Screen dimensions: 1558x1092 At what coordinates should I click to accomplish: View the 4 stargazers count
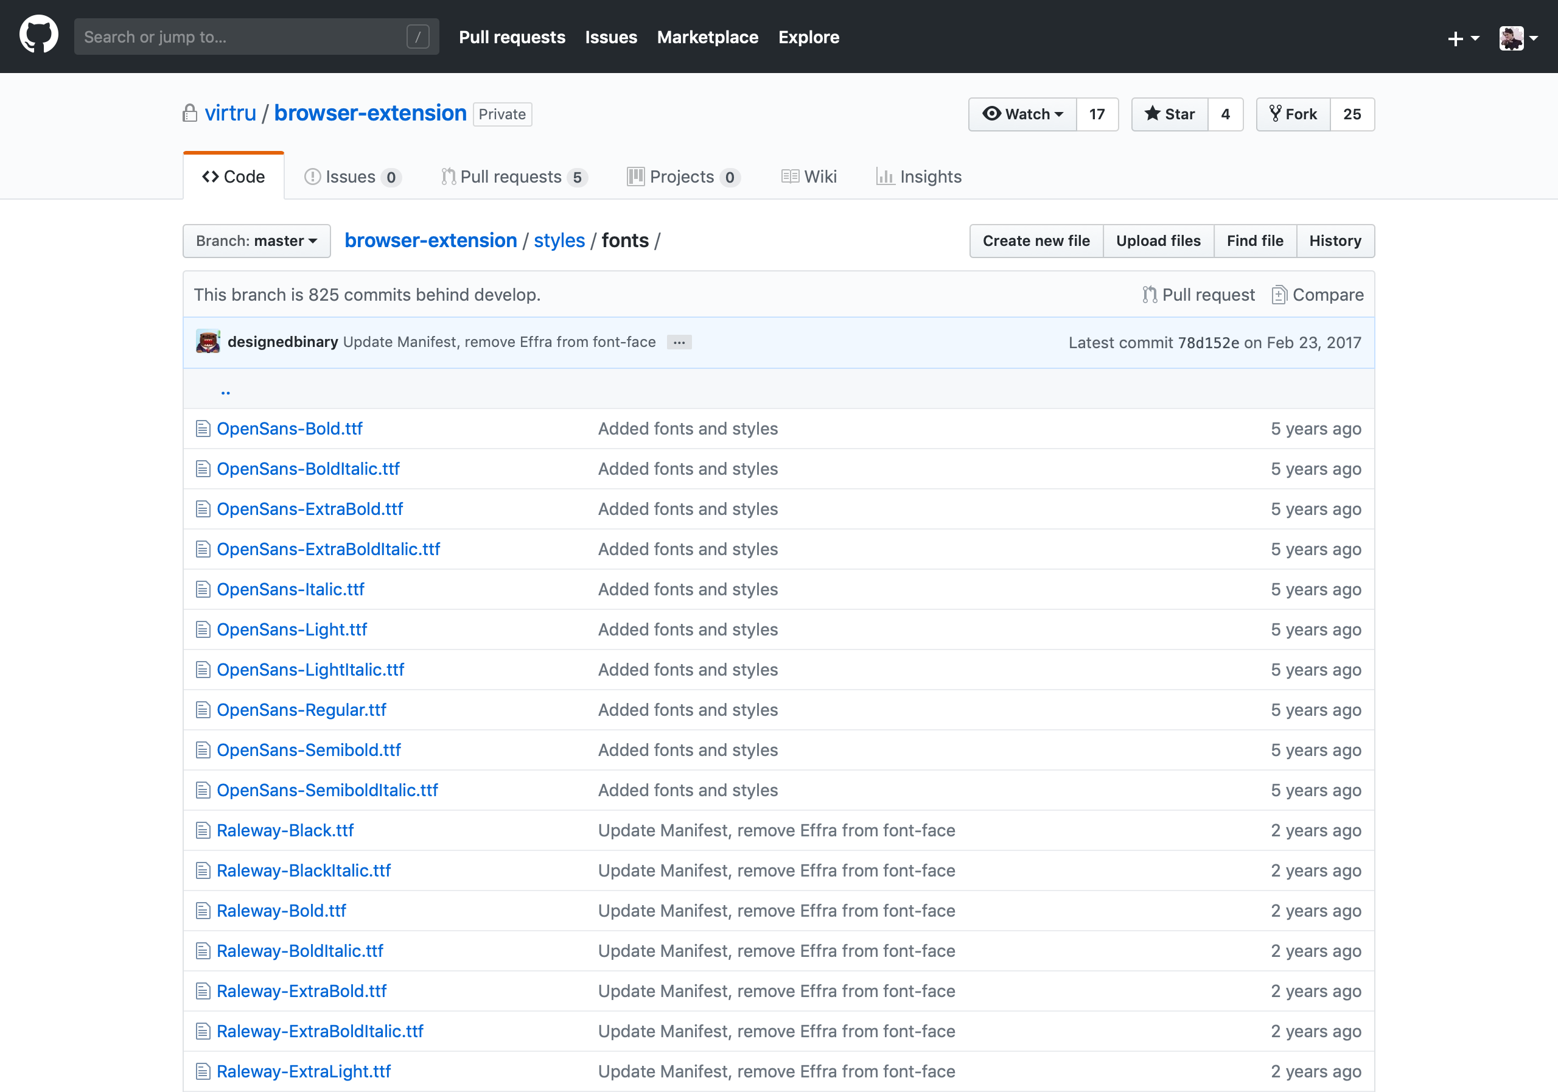click(x=1226, y=114)
